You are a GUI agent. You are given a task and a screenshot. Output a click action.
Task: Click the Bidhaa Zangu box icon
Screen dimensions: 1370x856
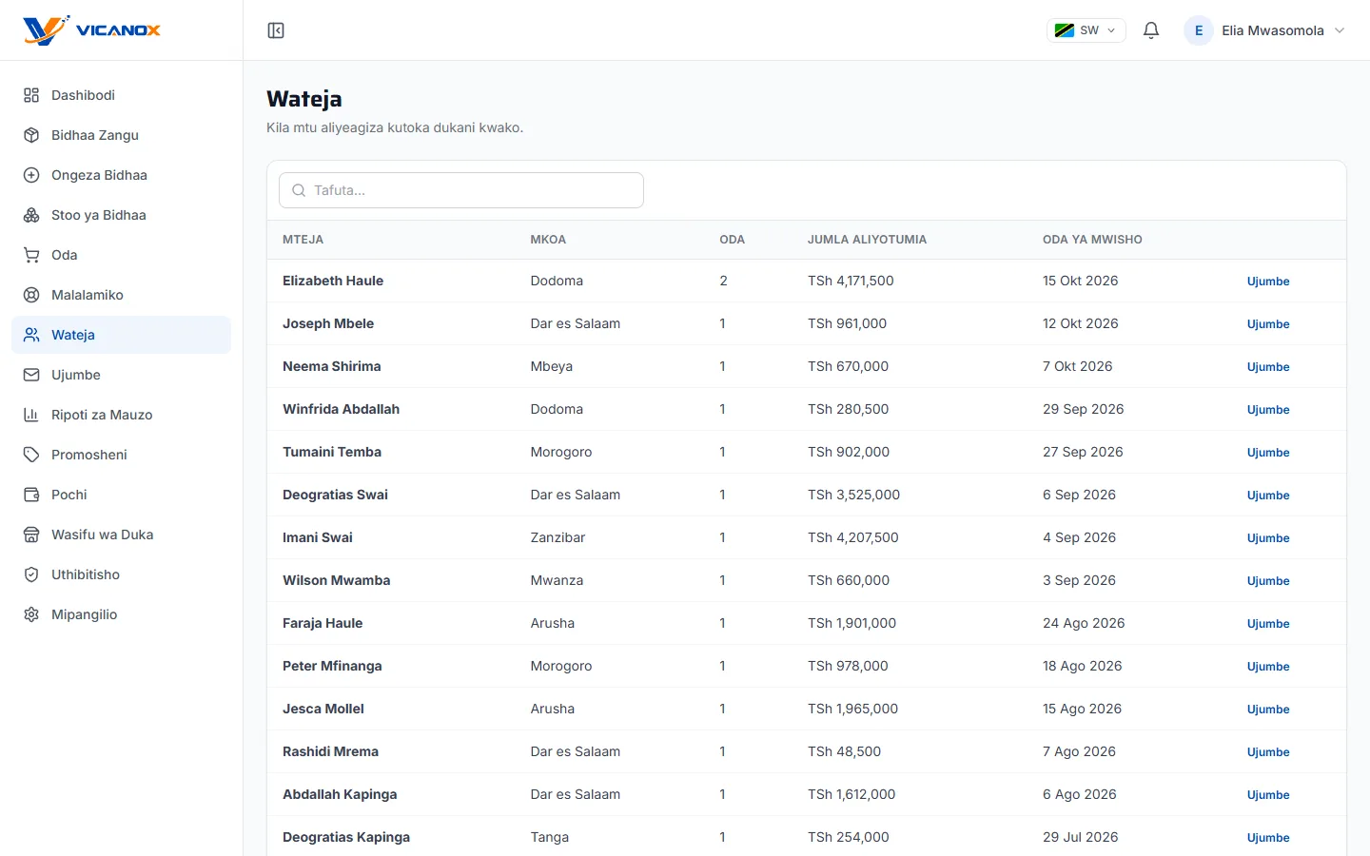pyautogui.click(x=31, y=135)
